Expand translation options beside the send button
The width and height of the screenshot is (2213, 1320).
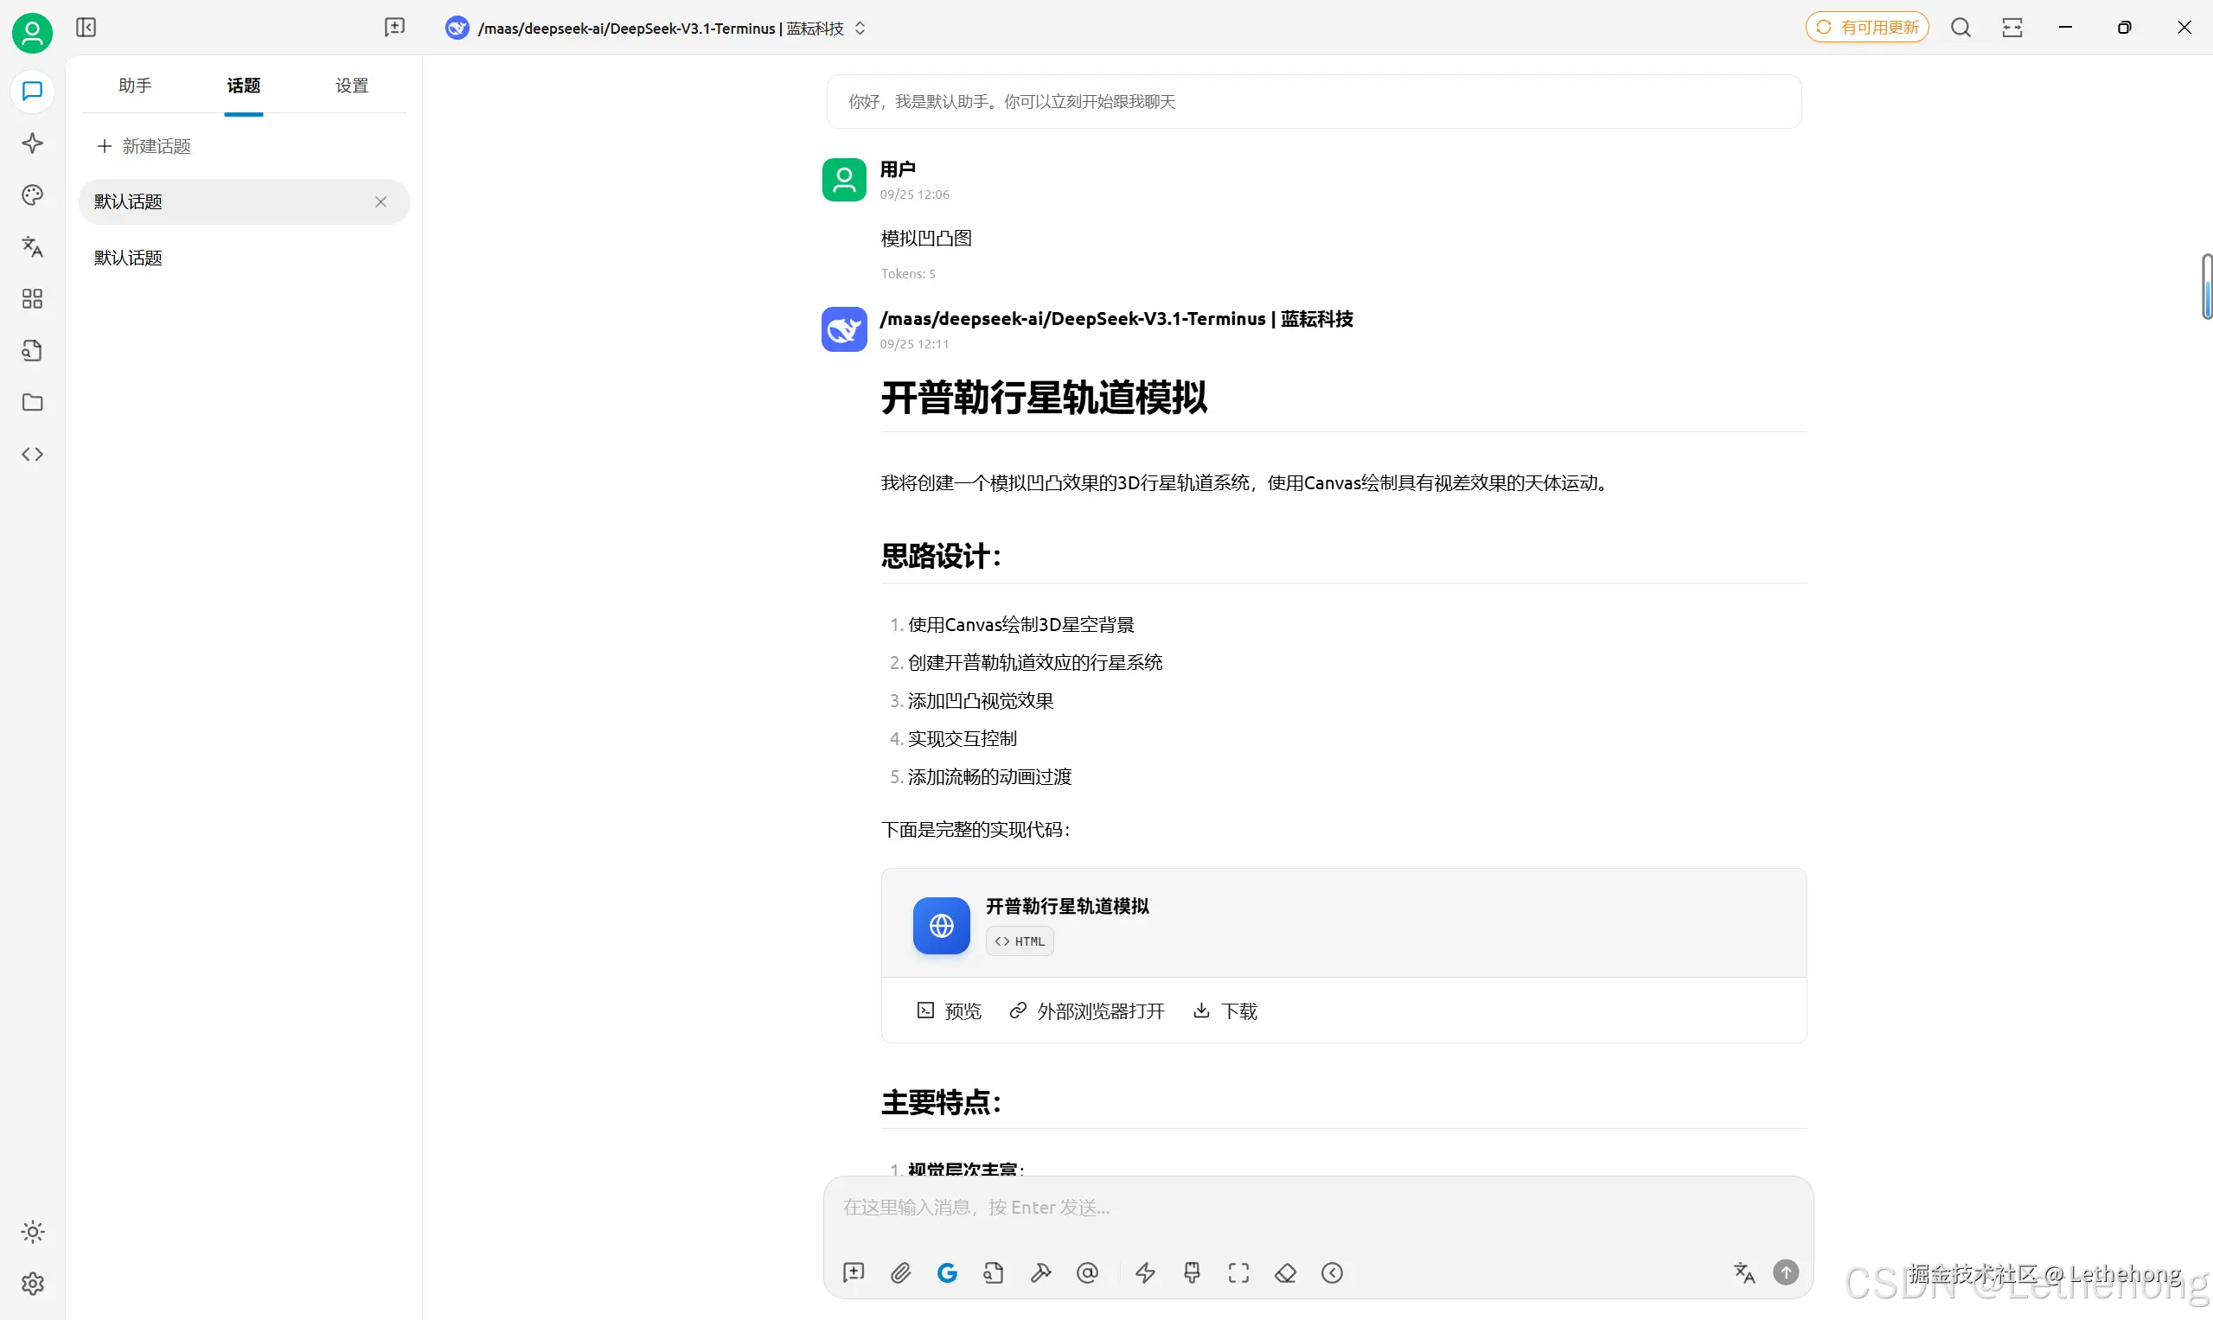(x=1743, y=1272)
